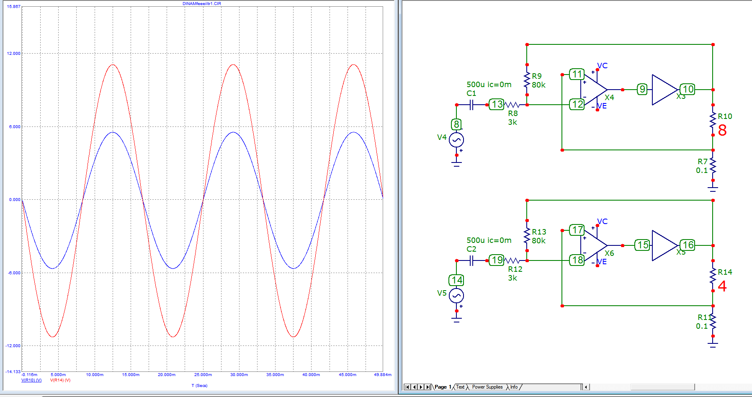Click the T (Secs) axis label
752x397 pixels.
(x=199, y=386)
